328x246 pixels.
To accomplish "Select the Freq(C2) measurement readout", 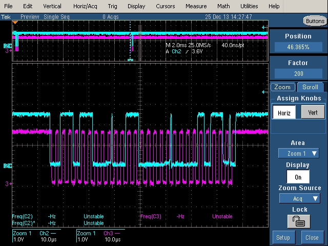I will [x=58, y=216].
